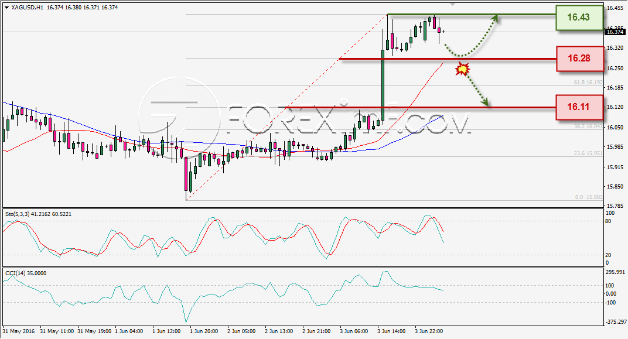Click the stochastic scale value 20
Image resolution: width=628 pixels, height=339 pixels.
(x=608, y=255)
